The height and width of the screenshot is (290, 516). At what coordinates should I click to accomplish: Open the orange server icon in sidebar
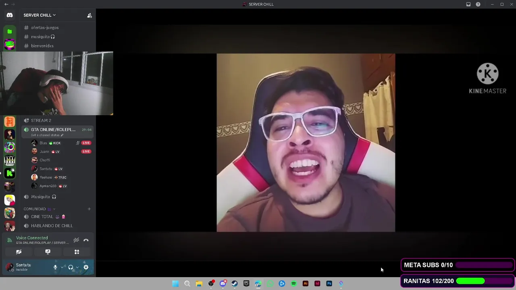(10, 122)
